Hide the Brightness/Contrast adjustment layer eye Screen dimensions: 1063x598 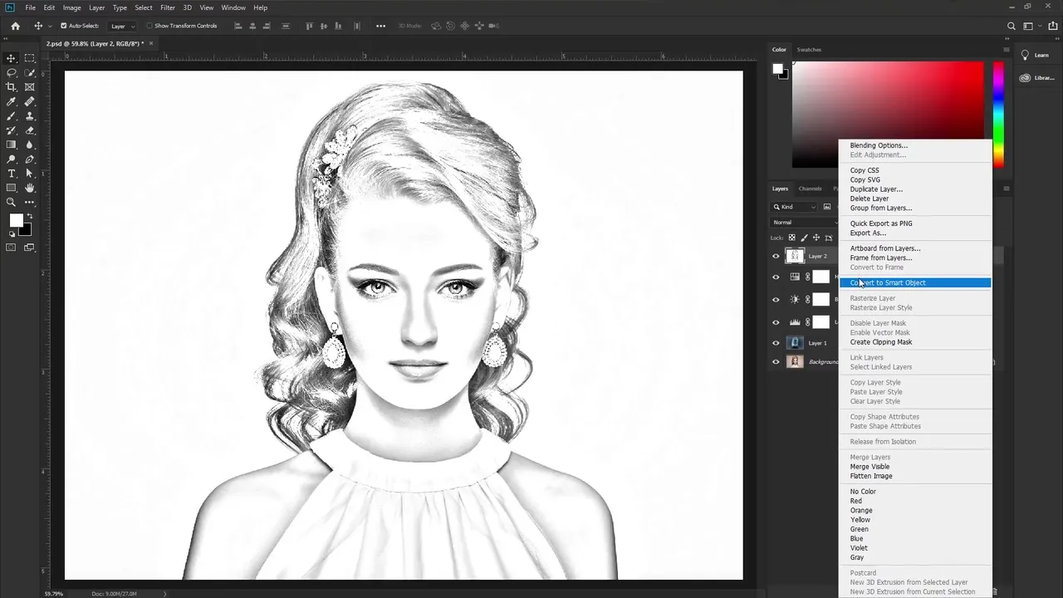point(776,300)
